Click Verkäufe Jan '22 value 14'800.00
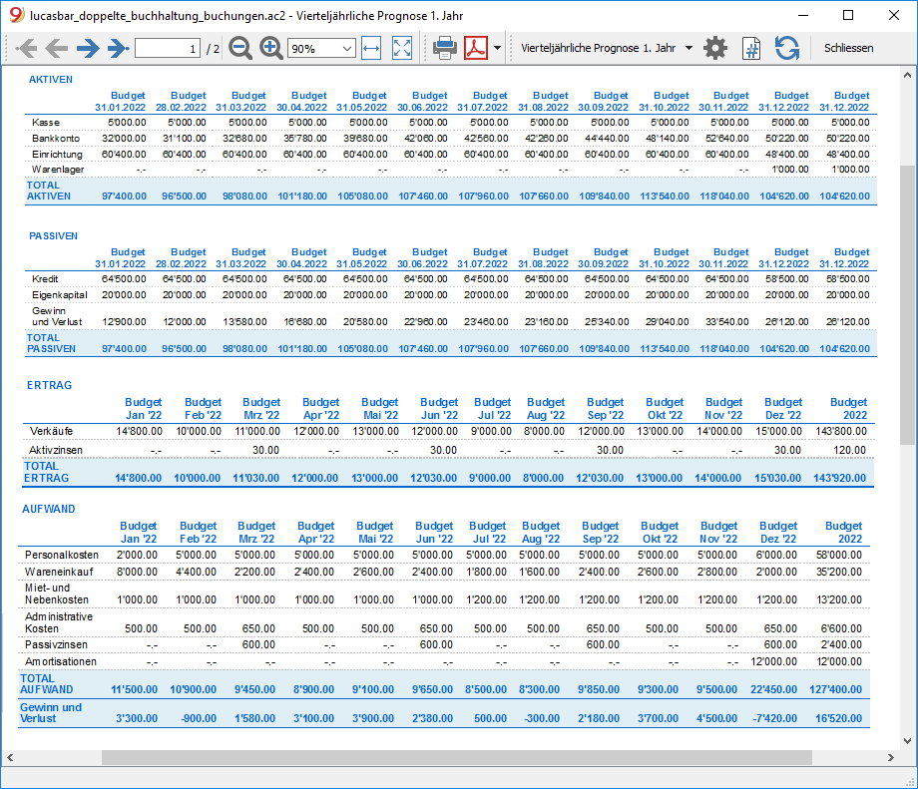The image size is (918, 789). 139,431
